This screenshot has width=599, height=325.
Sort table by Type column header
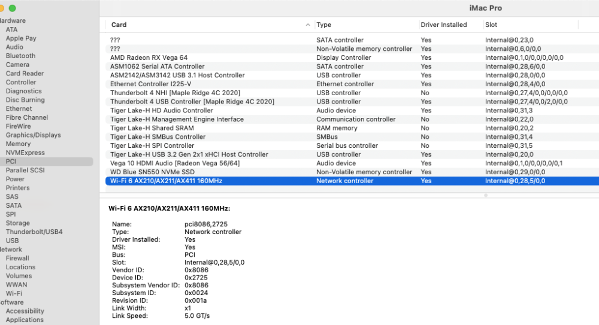(323, 25)
